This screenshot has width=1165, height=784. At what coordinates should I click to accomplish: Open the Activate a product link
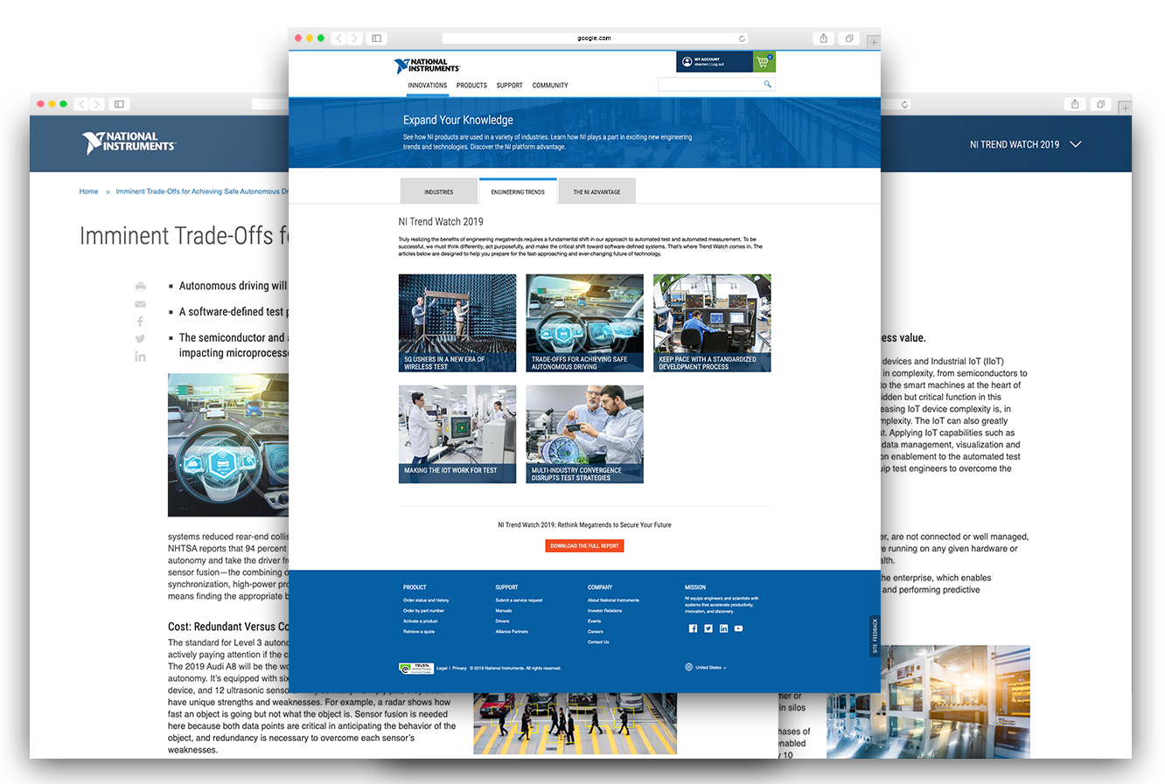(x=420, y=621)
